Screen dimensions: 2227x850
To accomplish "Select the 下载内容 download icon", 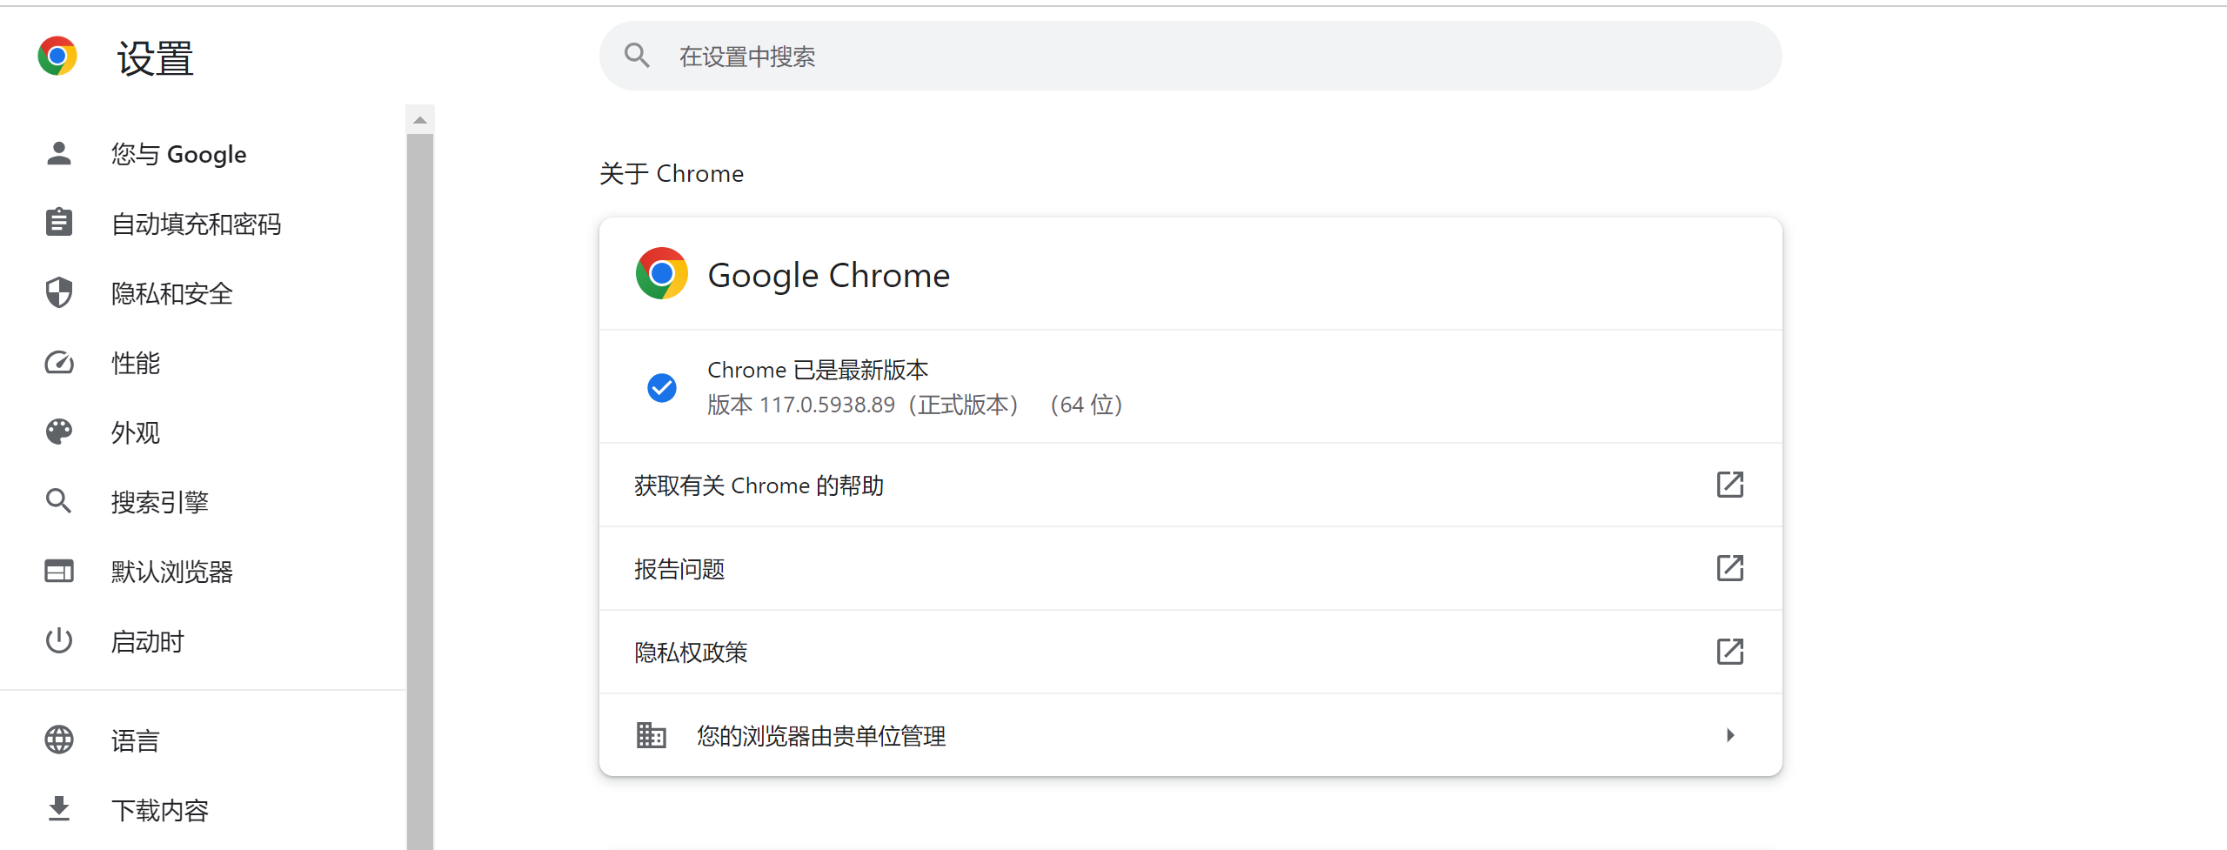I will 58,808.
